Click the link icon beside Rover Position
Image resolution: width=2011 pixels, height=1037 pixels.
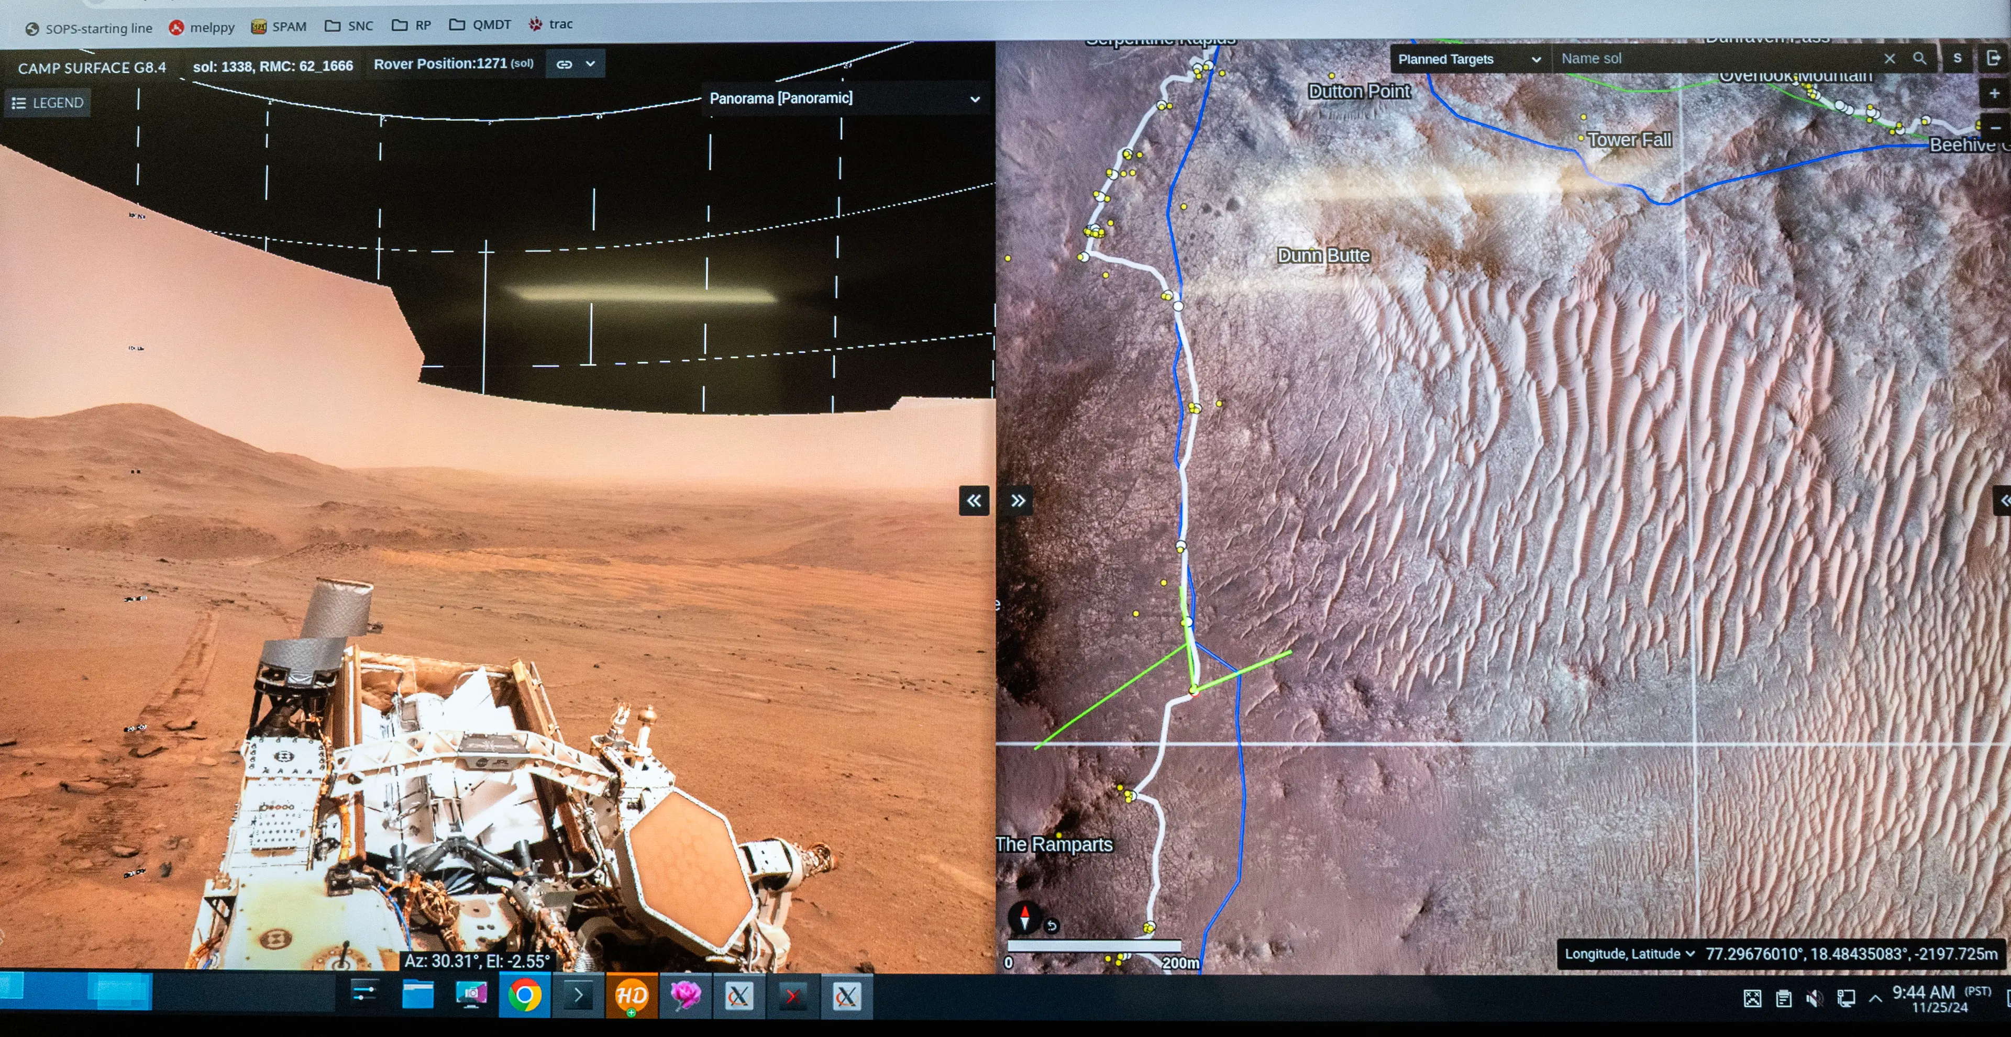565,63
